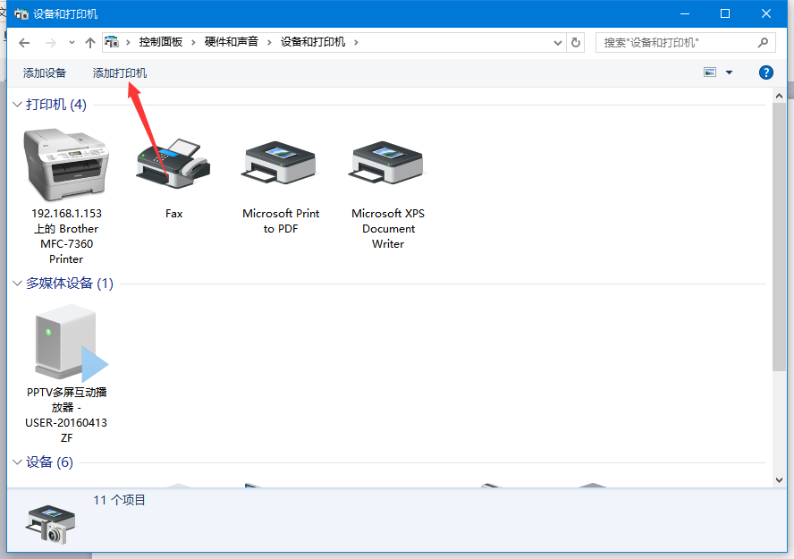Click the Help question-mark icon
Image resolution: width=794 pixels, height=559 pixels.
(766, 72)
